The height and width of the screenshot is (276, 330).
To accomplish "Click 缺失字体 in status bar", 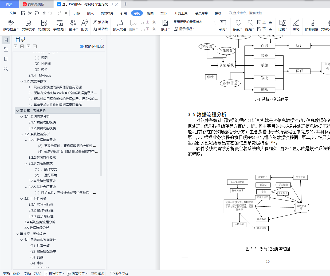I will (120, 274).
